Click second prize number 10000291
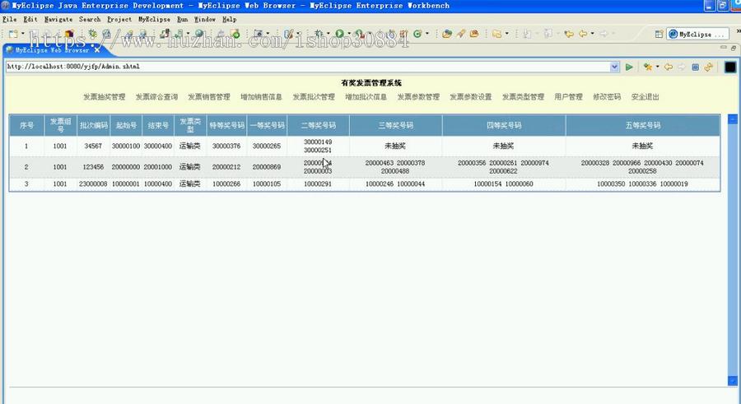 [x=318, y=183]
